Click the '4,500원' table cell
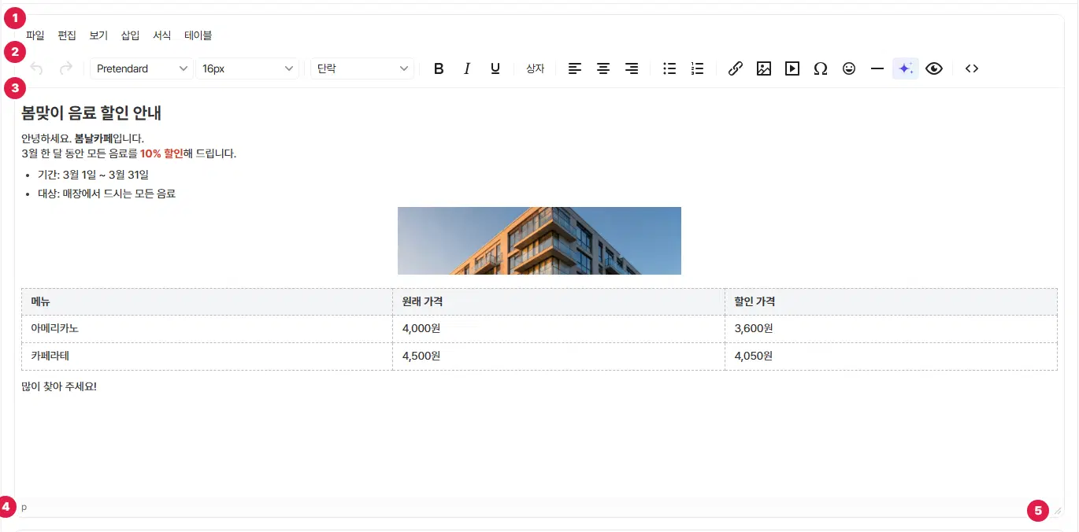 [x=558, y=356]
